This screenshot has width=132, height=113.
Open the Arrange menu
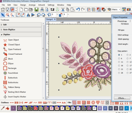click(x=32, y=5)
